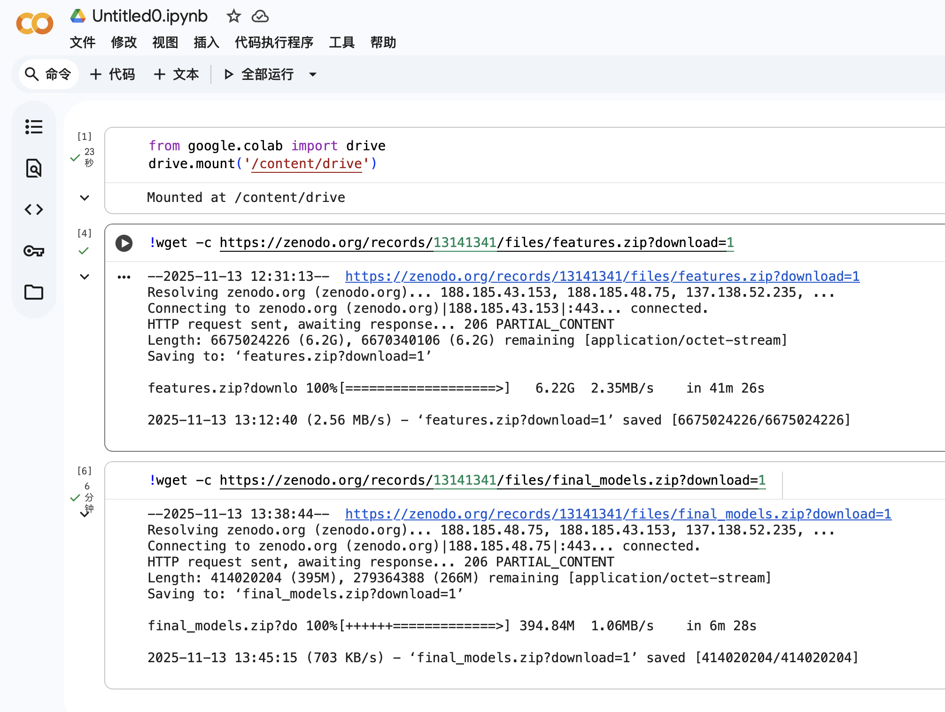Run the features.zip wget cell

(x=124, y=243)
